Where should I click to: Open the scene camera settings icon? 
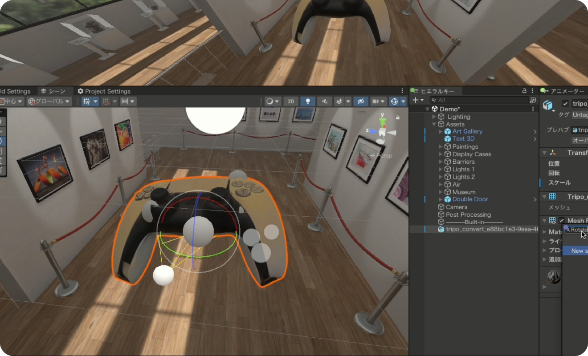[x=378, y=101]
